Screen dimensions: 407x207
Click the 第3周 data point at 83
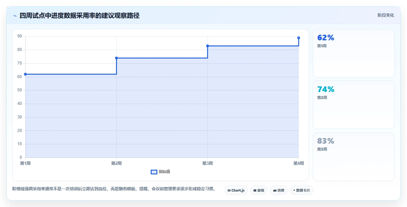[x=207, y=46]
